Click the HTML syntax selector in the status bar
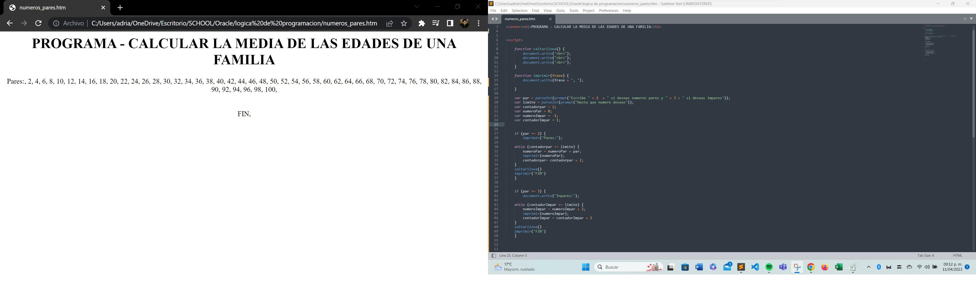Image resolution: width=976 pixels, height=305 pixels. (957, 256)
